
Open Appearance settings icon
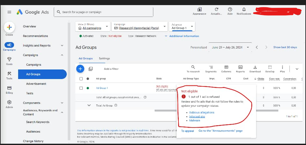pos(199,9)
